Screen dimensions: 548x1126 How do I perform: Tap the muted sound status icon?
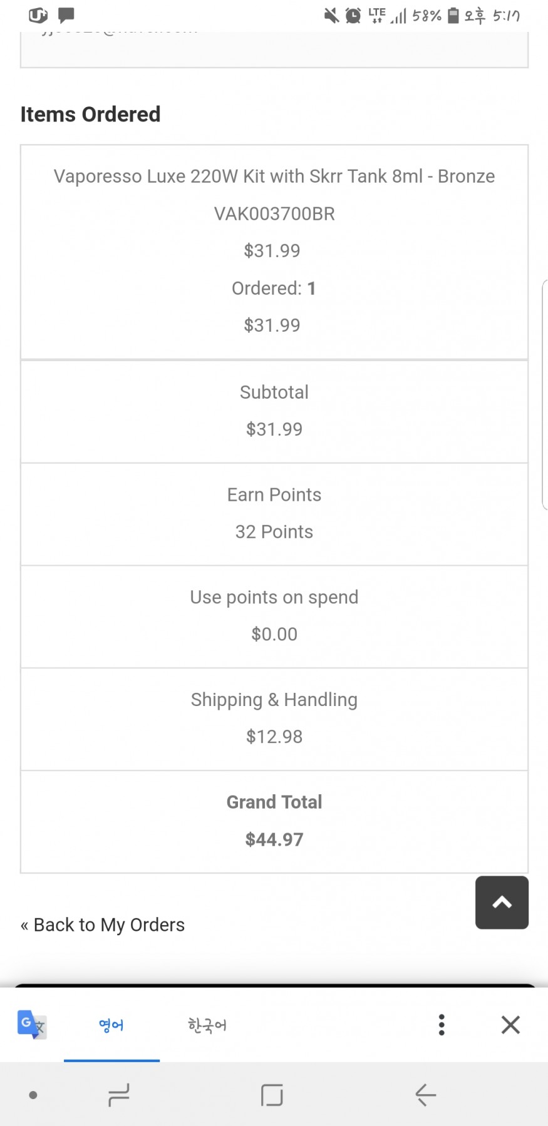[x=331, y=15]
